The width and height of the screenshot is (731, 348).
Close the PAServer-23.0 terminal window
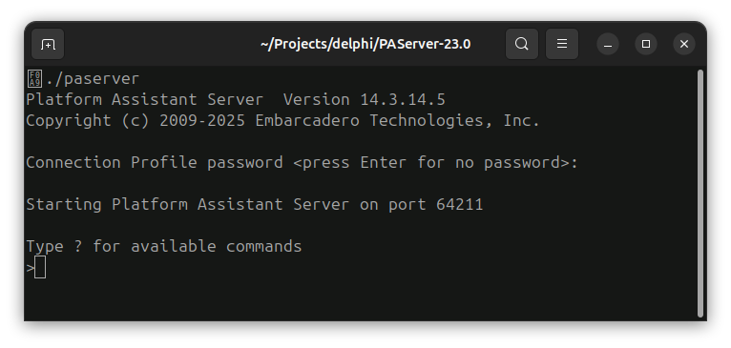coord(684,44)
